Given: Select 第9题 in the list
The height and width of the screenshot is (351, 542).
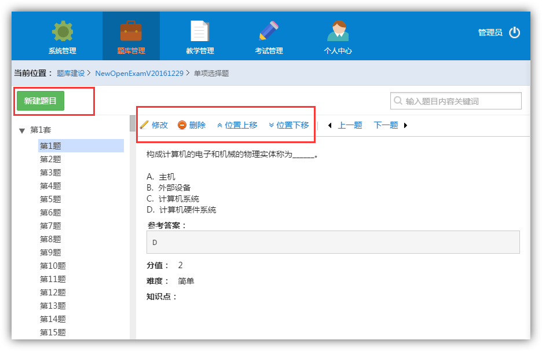Looking at the screenshot, I should (x=50, y=253).
